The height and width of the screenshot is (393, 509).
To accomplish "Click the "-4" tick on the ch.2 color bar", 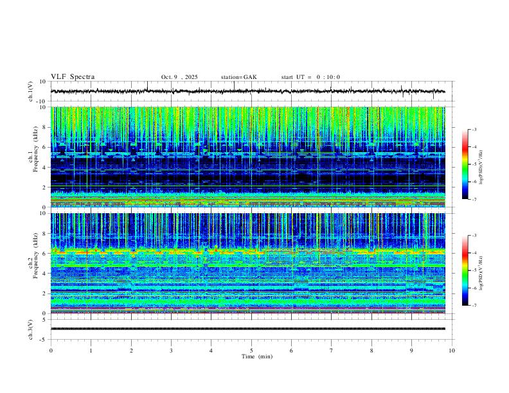I will coord(474,253).
